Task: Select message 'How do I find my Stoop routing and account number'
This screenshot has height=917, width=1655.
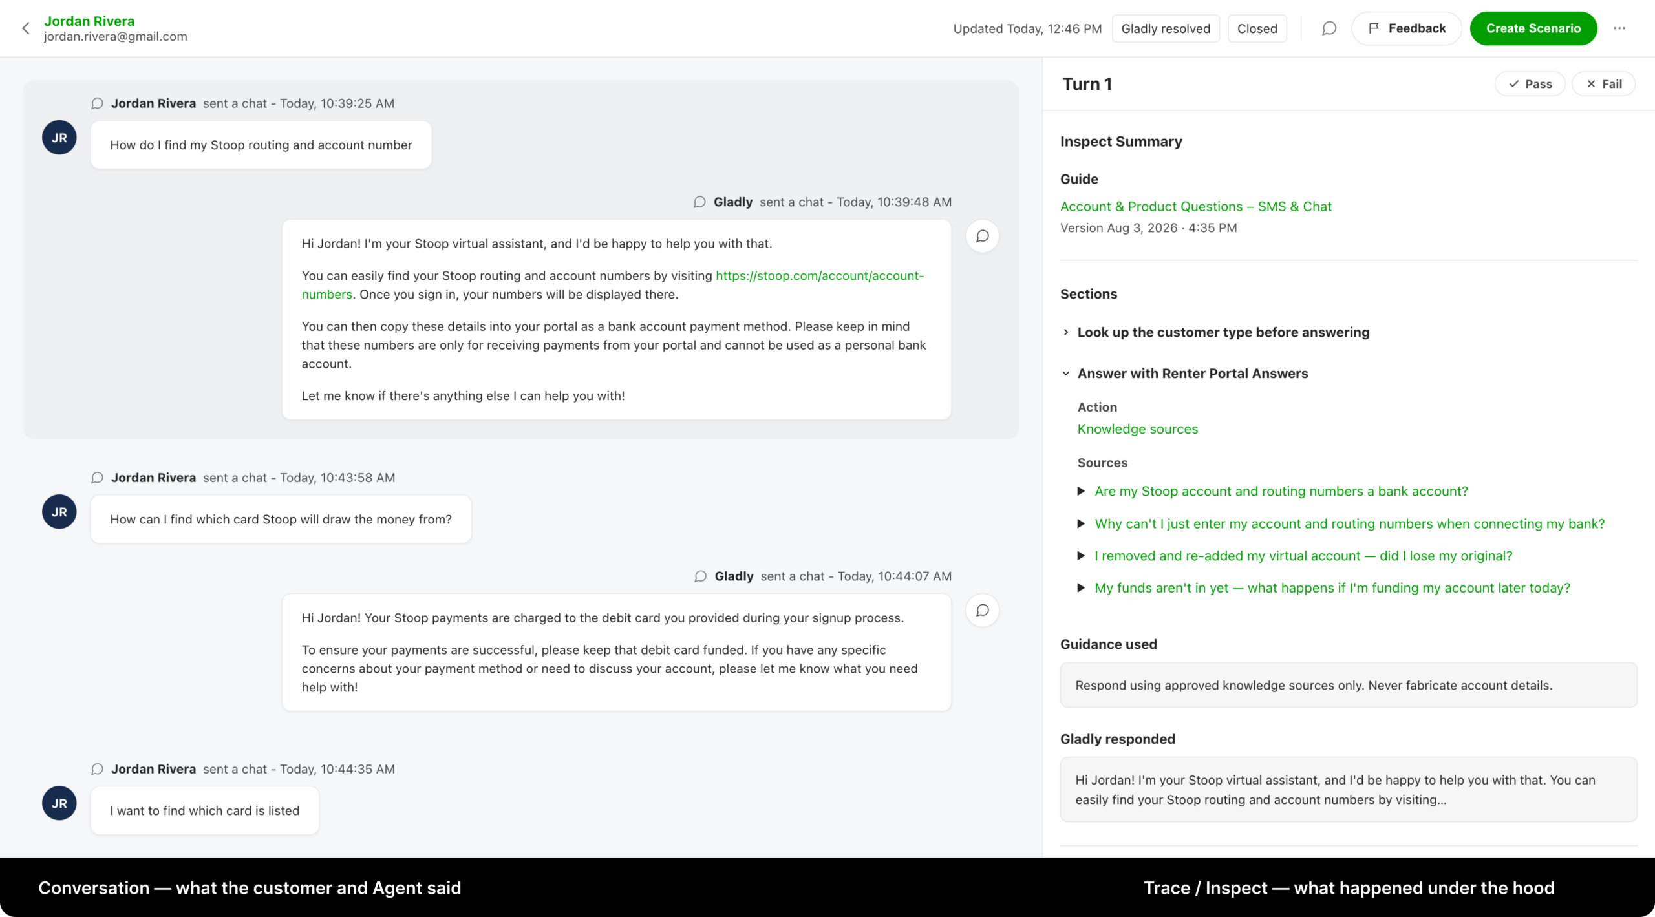Action: [261, 145]
